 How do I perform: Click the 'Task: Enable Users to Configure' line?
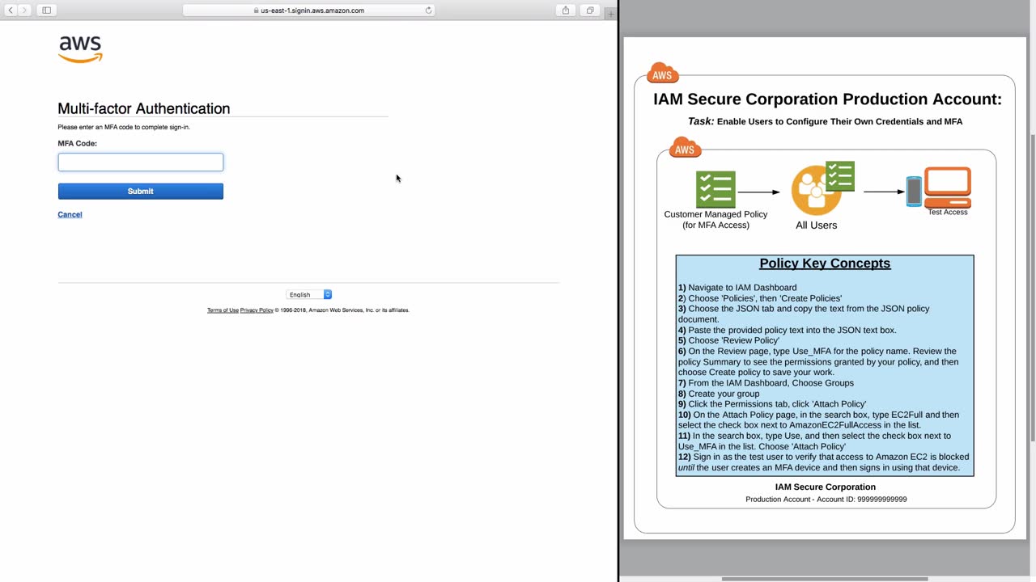pyautogui.click(x=825, y=121)
